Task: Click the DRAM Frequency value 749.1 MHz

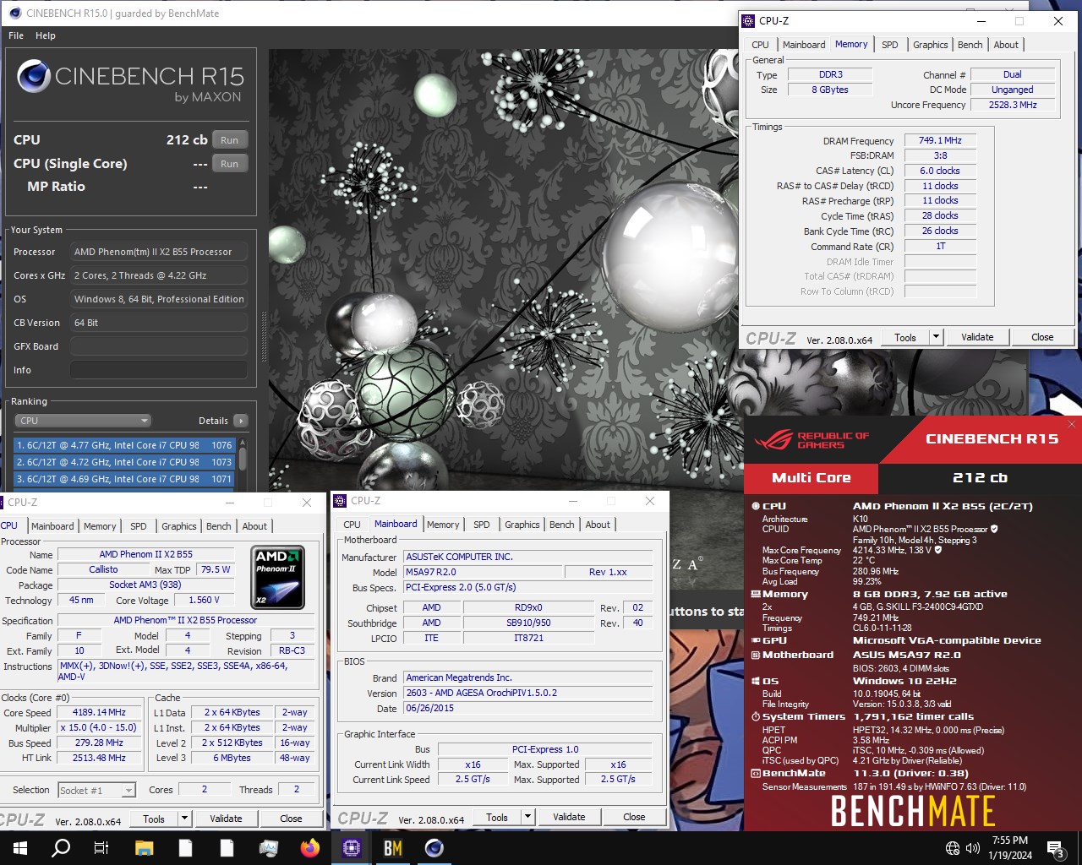Action: tap(940, 141)
